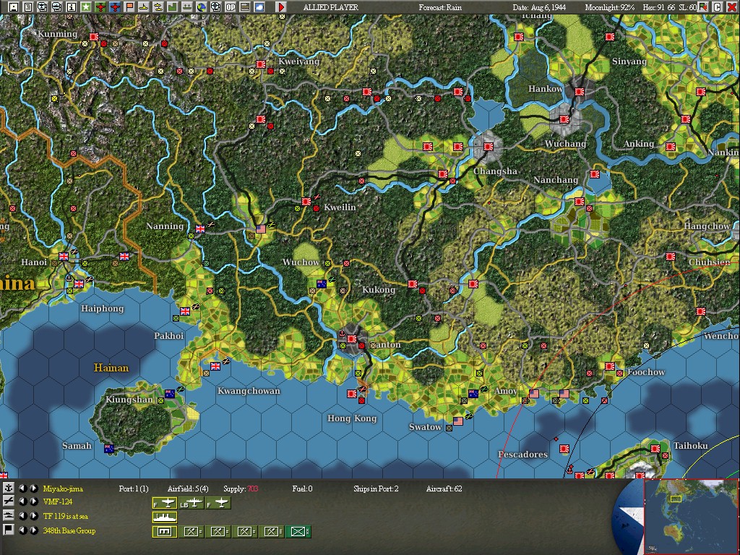Click the green ship hull icon

tap(187, 7)
